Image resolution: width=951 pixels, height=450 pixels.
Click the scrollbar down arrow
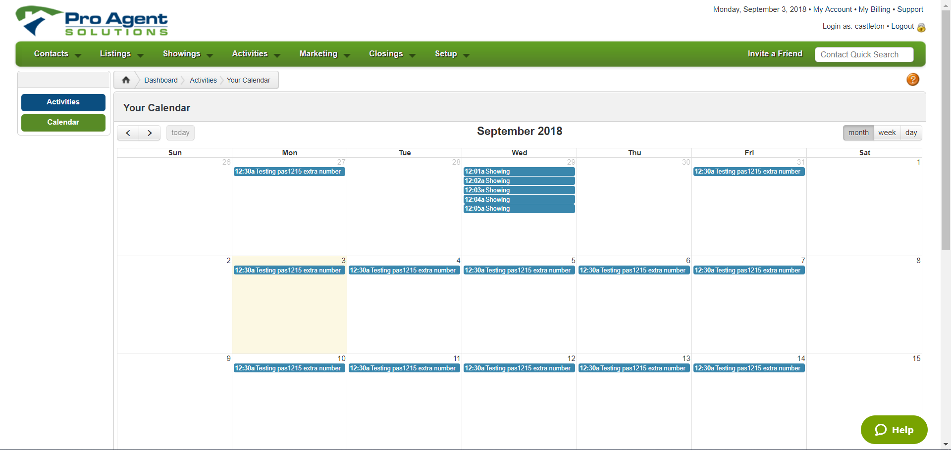946,445
